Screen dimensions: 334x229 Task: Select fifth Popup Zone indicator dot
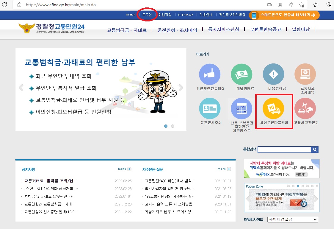point(307,186)
